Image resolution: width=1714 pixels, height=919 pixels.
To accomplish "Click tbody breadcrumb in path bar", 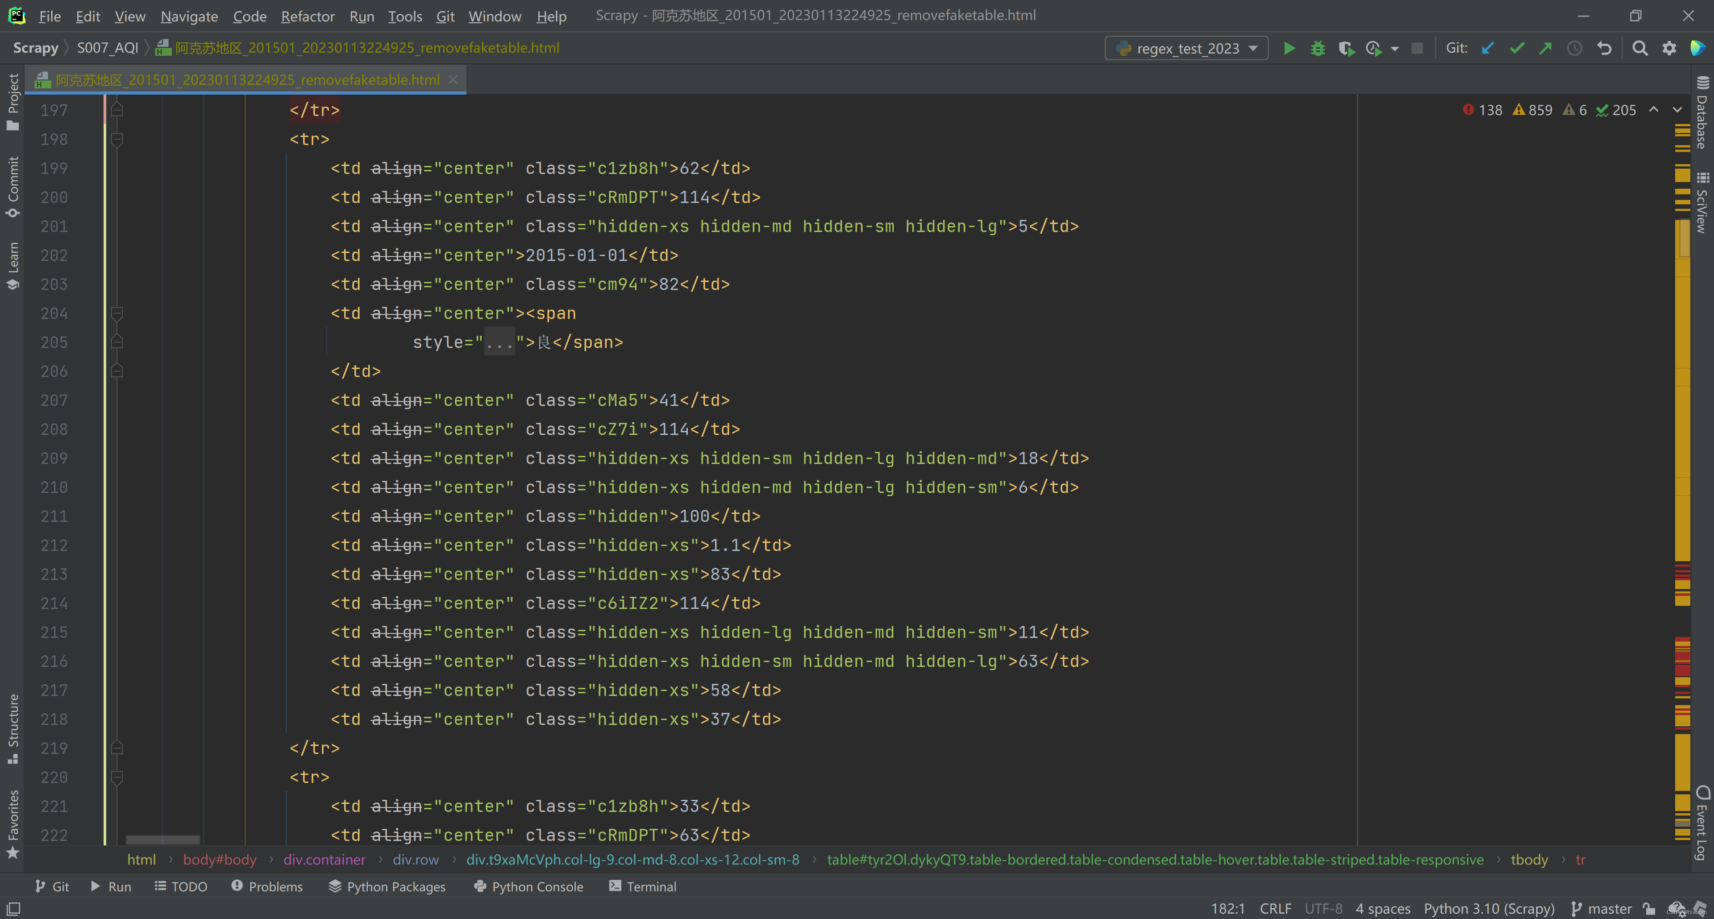I will 1529,859.
